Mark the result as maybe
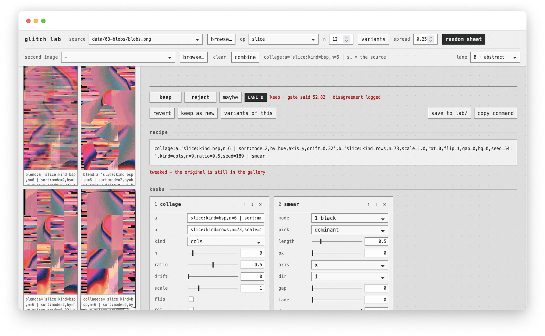The width and height of the screenshot is (545, 336). (x=230, y=97)
